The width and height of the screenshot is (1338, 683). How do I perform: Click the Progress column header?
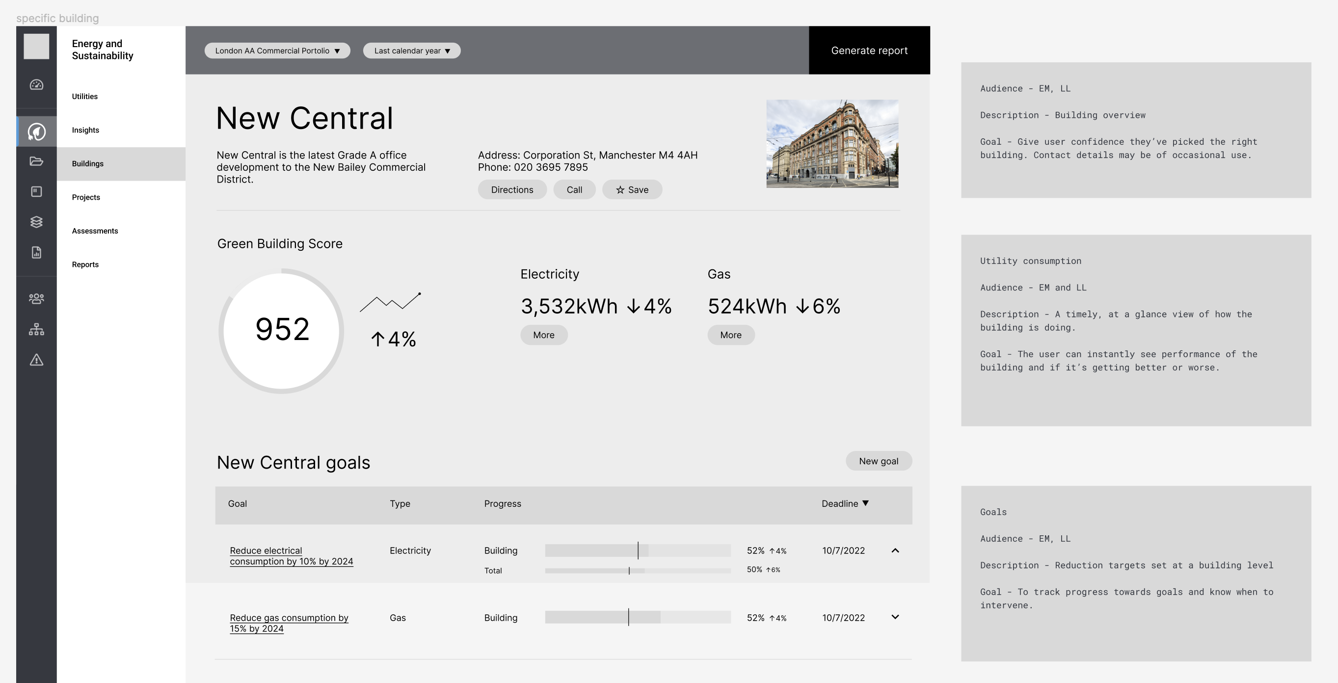click(502, 503)
